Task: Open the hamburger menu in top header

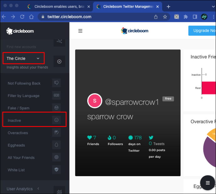Action: [80, 31]
